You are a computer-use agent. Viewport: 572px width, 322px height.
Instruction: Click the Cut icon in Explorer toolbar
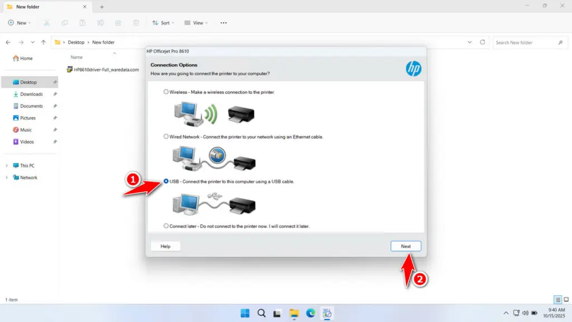[x=47, y=22]
